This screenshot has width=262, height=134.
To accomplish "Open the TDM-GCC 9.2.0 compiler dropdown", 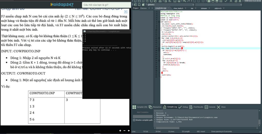I will [253, 1].
